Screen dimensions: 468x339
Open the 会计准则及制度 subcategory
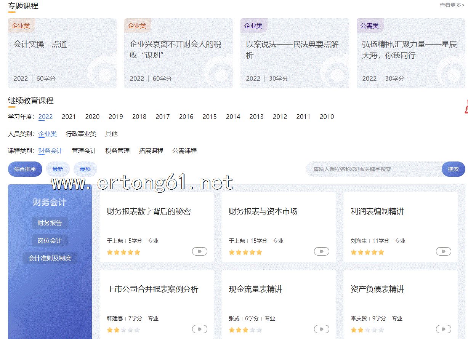pos(50,258)
